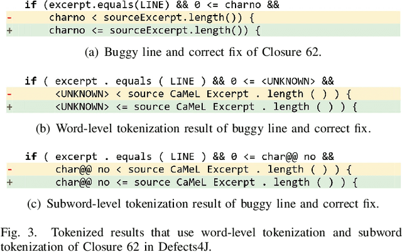The height and width of the screenshot is (252, 402).
Task: Click the minus marker beside the original buggy charno line
Action: [x=9, y=18]
